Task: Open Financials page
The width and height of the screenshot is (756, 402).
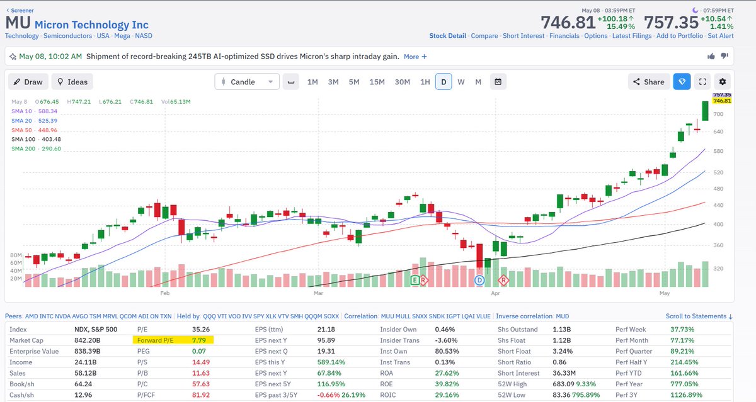Action: coord(564,36)
